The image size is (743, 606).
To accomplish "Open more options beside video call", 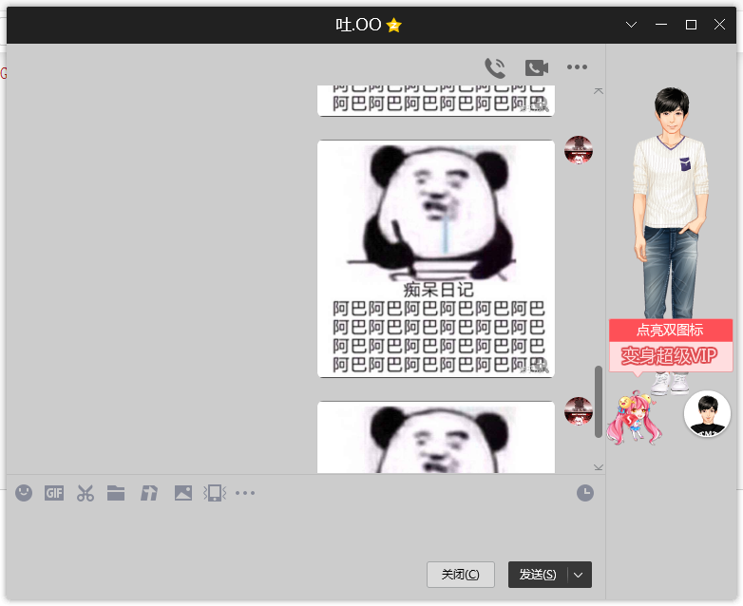I will click(x=577, y=66).
